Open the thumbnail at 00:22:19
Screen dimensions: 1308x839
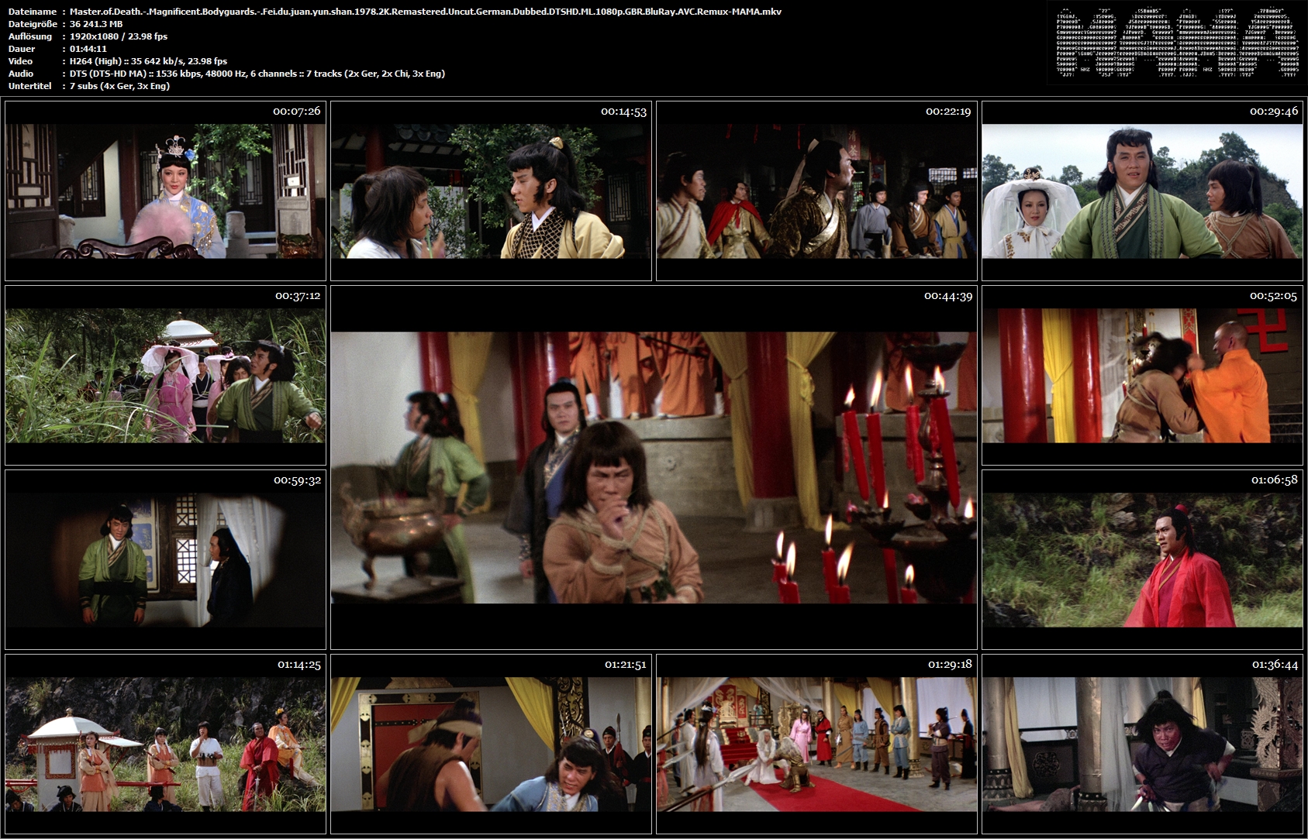816,191
